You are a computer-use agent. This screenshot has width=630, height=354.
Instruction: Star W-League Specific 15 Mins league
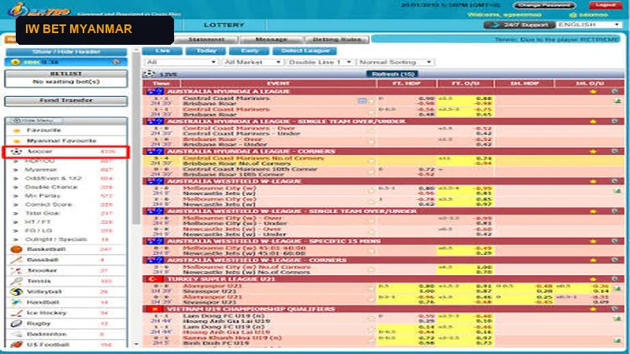[593, 242]
